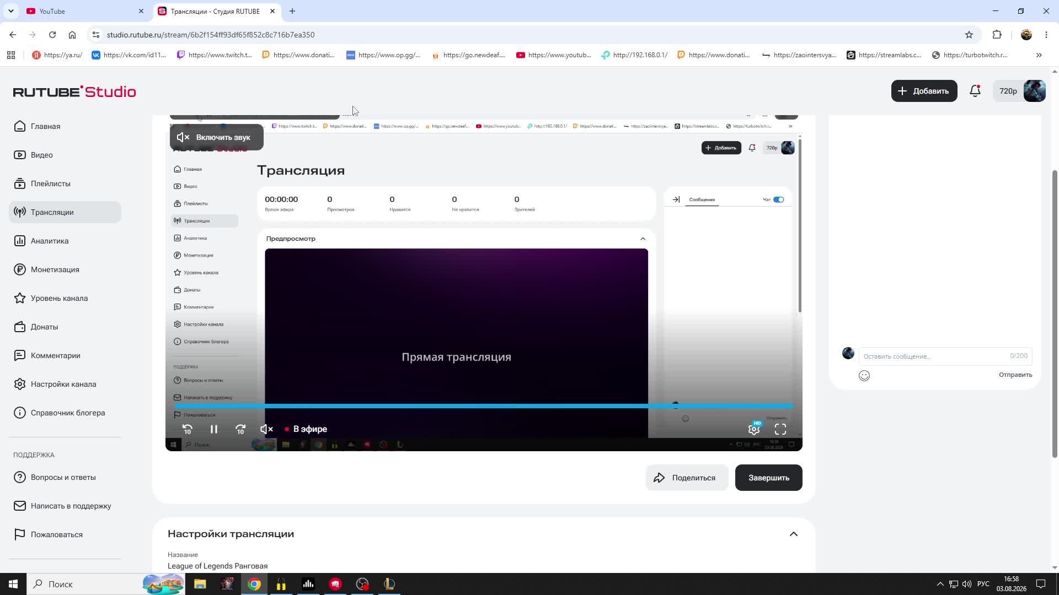The height and width of the screenshot is (595, 1059).
Task: Collapse the Настройки трансляции section
Action: tap(794, 534)
